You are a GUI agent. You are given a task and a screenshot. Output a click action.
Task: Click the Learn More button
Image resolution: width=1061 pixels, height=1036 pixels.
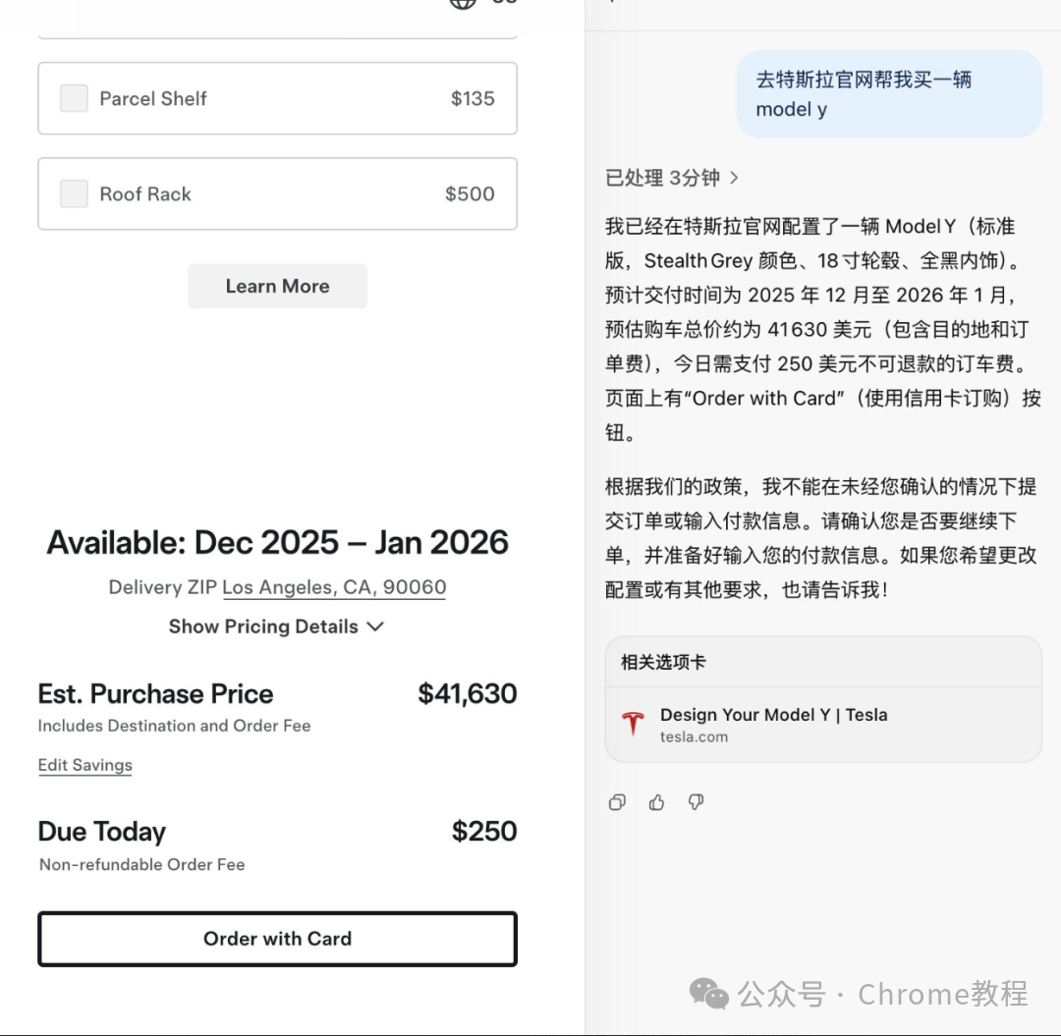(x=277, y=286)
